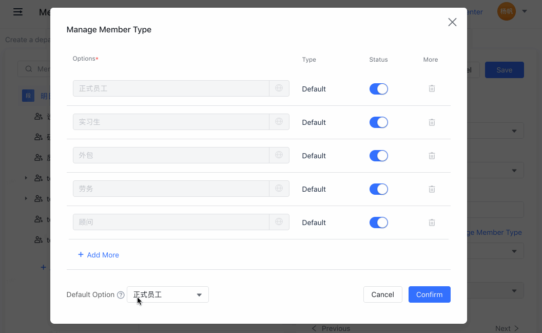Screen dimensions: 542x333
Task: Click the search magnifier in the sidebar
Action: click(x=28, y=68)
